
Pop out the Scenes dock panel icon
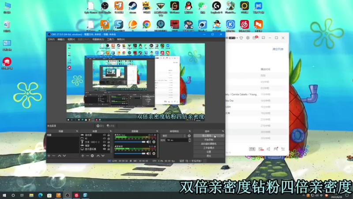click(77, 131)
